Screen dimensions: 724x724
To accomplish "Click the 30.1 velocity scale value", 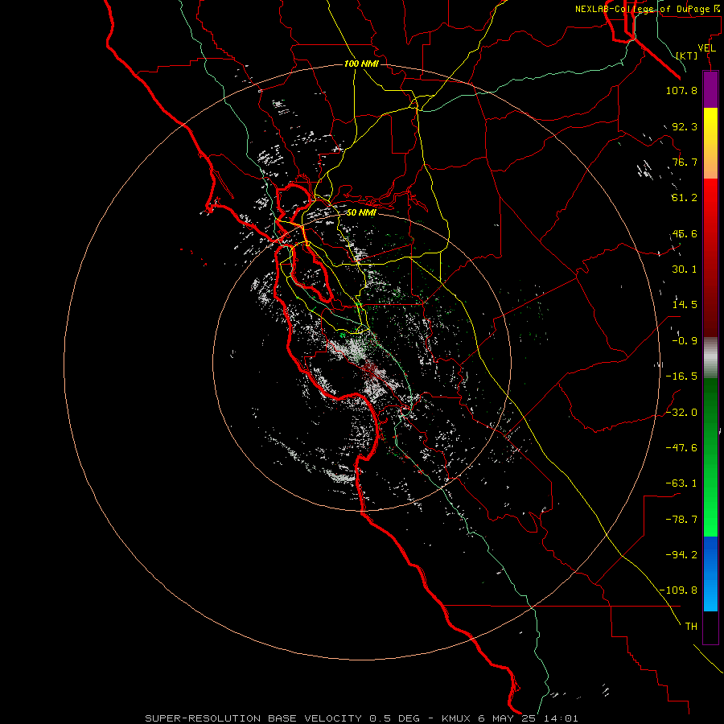I will [685, 269].
